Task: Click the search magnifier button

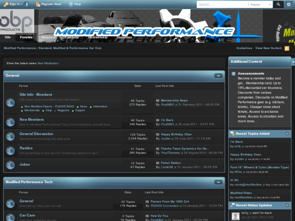Action: (278, 4)
